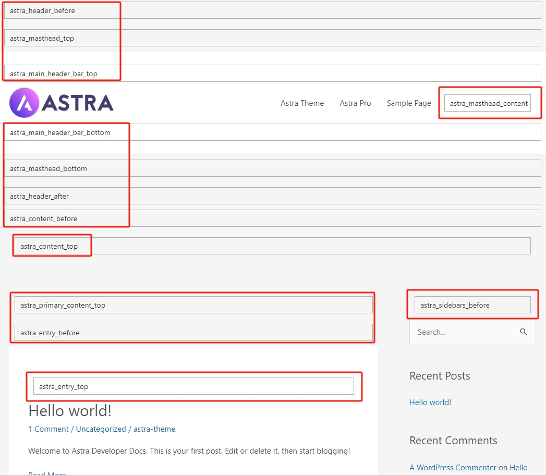
Task: Open the Uncategorized category link
Action: [x=101, y=429]
